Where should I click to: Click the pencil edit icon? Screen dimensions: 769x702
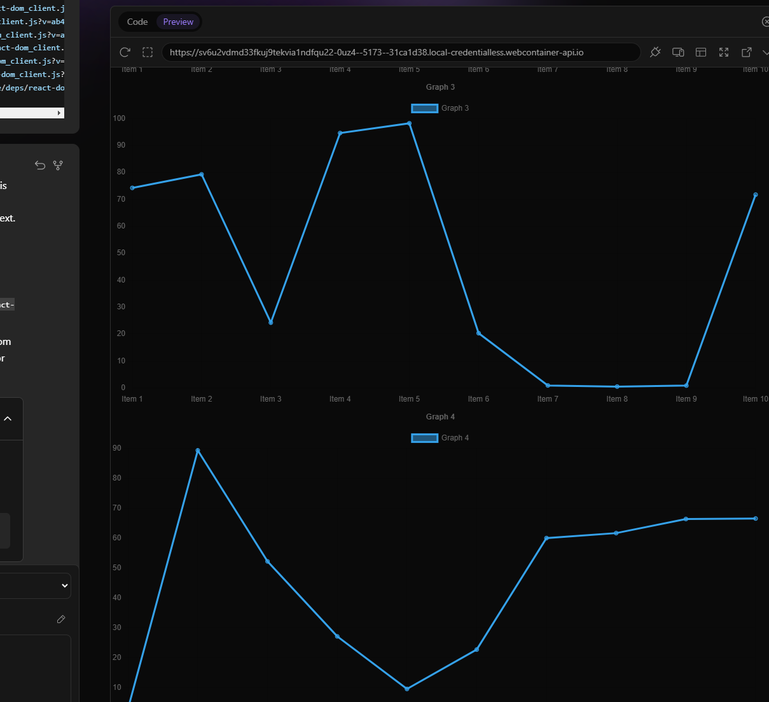pos(61,619)
